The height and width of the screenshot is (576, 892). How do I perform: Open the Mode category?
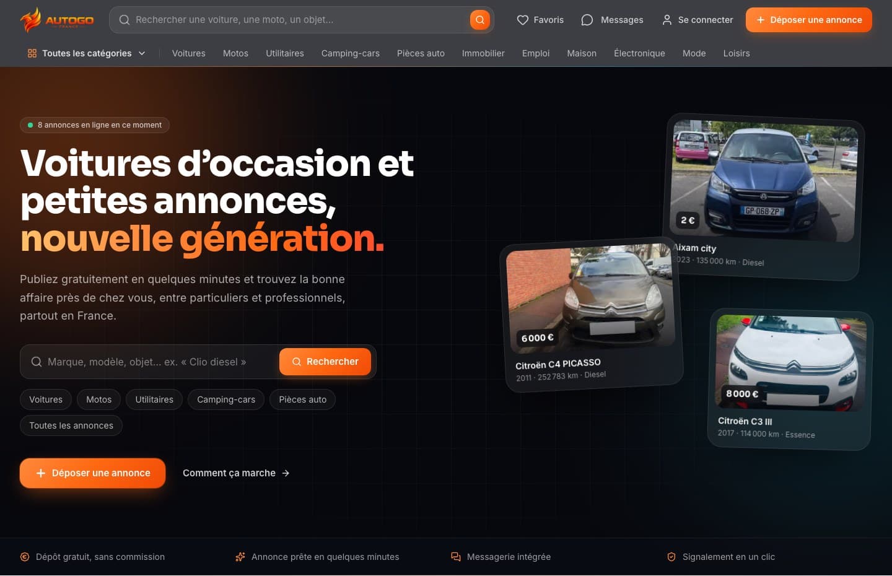click(694, 53)
